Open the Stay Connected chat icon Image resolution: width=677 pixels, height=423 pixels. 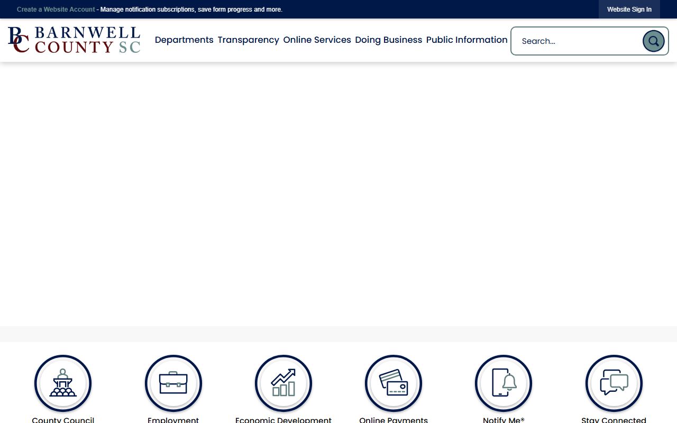click(614, 383)
